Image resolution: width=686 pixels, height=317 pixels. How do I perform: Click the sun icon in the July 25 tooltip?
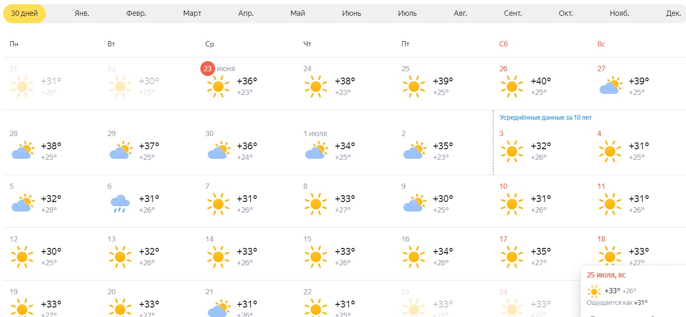point(594,291)
